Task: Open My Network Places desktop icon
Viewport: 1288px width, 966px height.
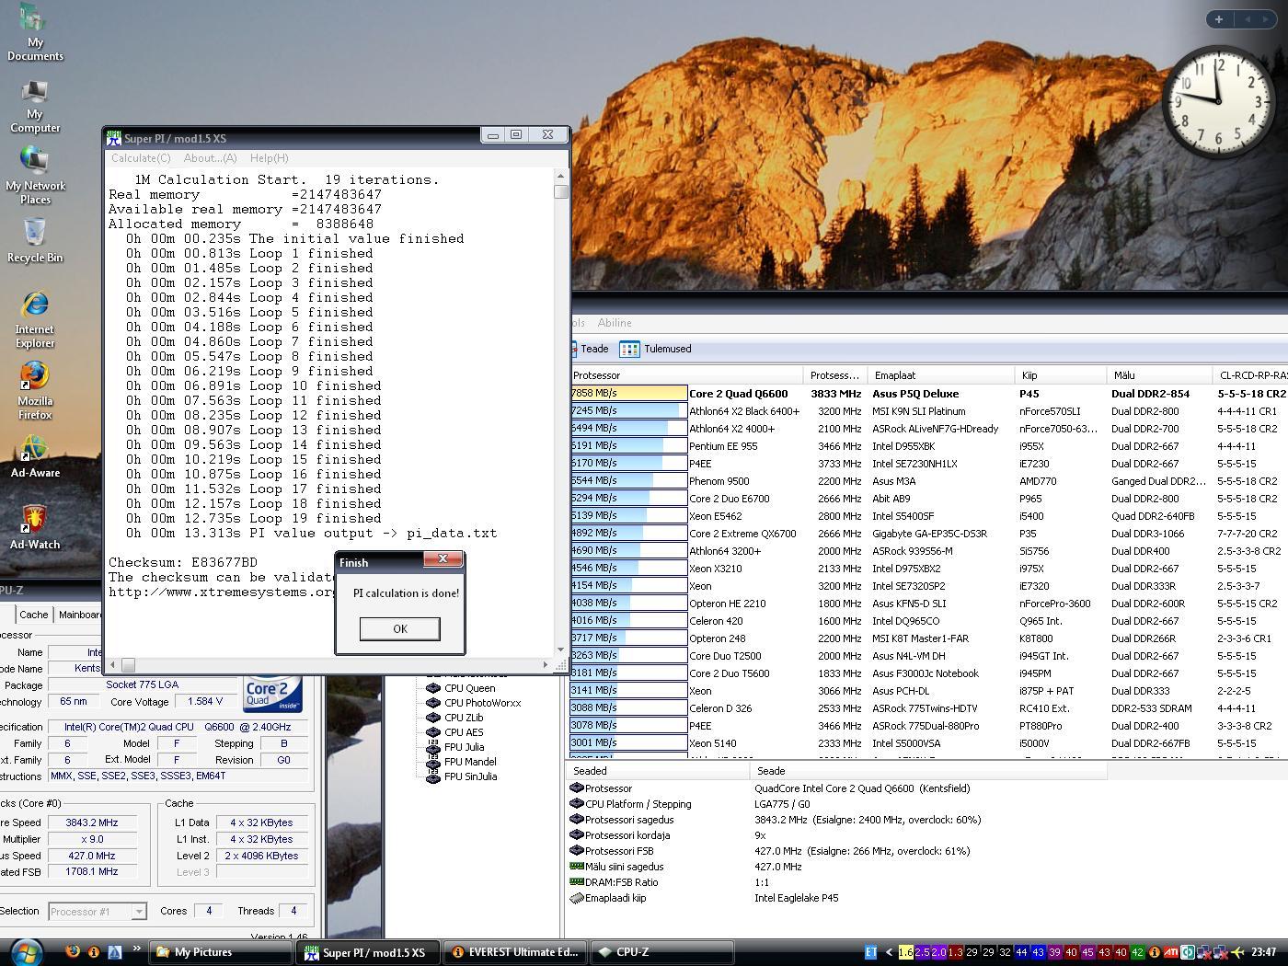Action: click(35, 177)
